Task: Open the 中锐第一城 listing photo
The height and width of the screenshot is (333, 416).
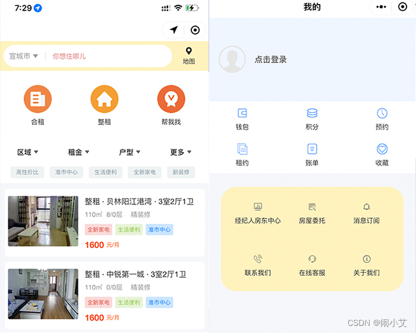Action: [x=43, y=294]
